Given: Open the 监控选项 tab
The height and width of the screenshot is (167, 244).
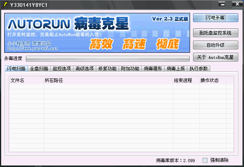Looking at the screenshot, I should tap(62, 69).
